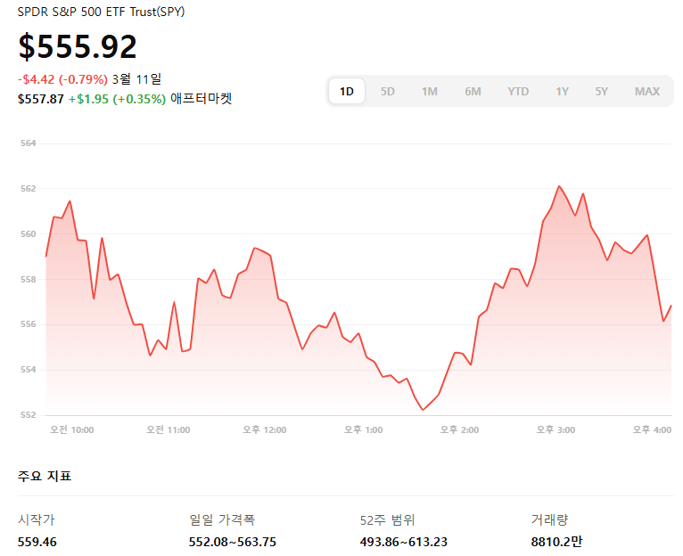The height and width of the screenshot is (556, 683).
Task: Click the 주요 지표 section heading
Action: [x=45, y=476]
